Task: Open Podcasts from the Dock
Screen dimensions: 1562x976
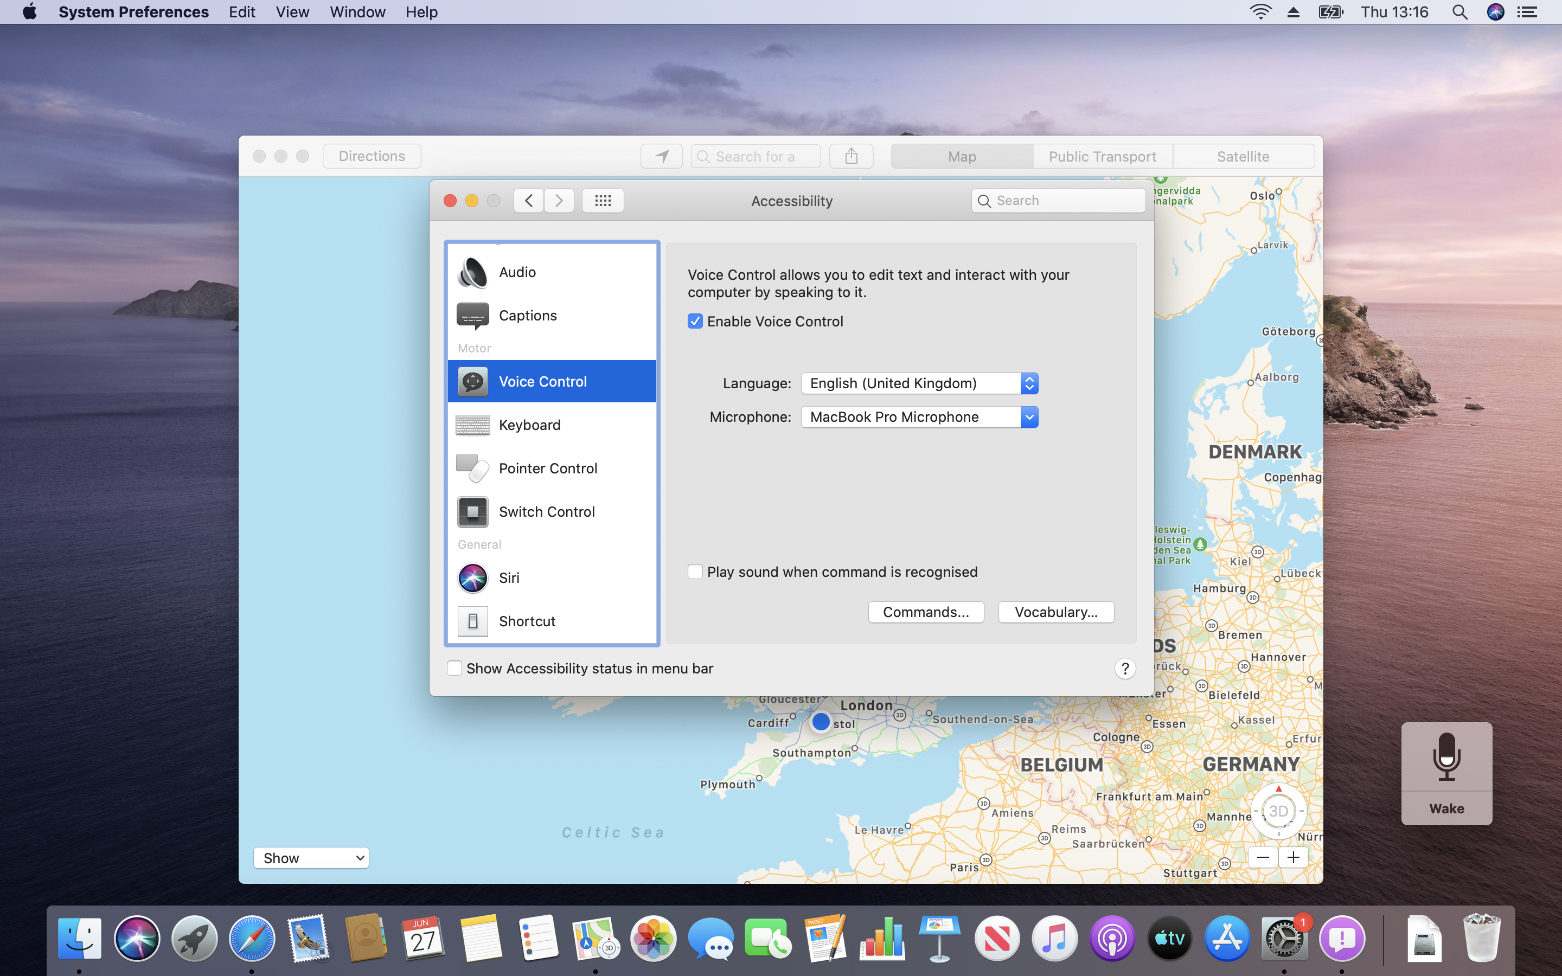Action: (1112, 938)
